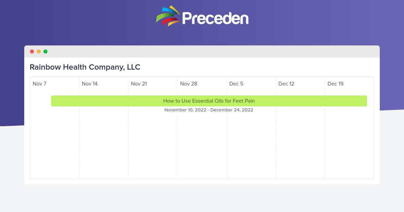Click the November 10 – December 24 date range
The height and width of the screenshot is (212, 404).
[x=209, y=110]
